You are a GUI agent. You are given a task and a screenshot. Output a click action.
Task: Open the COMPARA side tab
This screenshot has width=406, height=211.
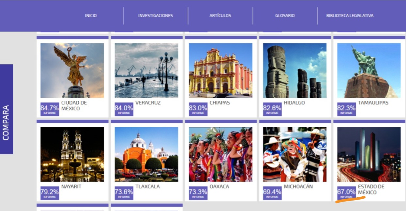(7, 109)
